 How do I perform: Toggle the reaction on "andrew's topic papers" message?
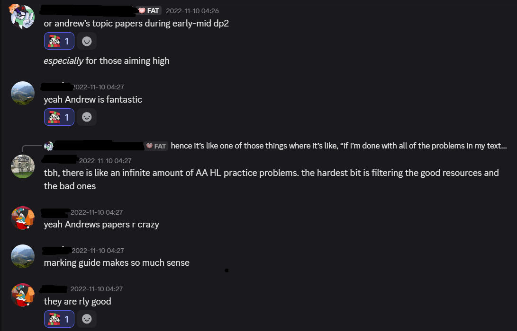coord(59,41)
